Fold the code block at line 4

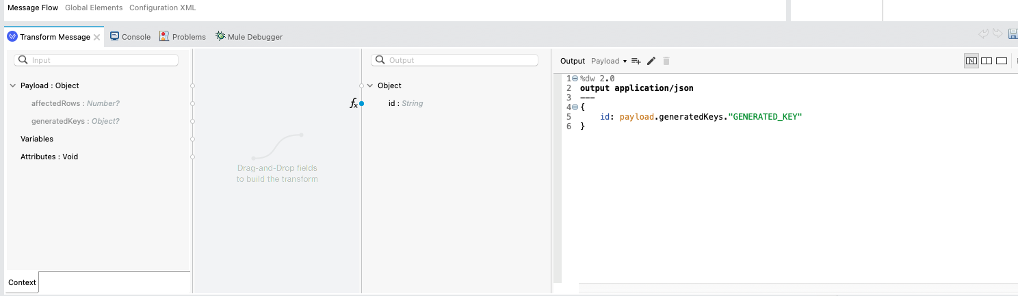[575, 107]
